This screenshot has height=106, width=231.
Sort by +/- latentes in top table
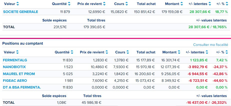210,4
